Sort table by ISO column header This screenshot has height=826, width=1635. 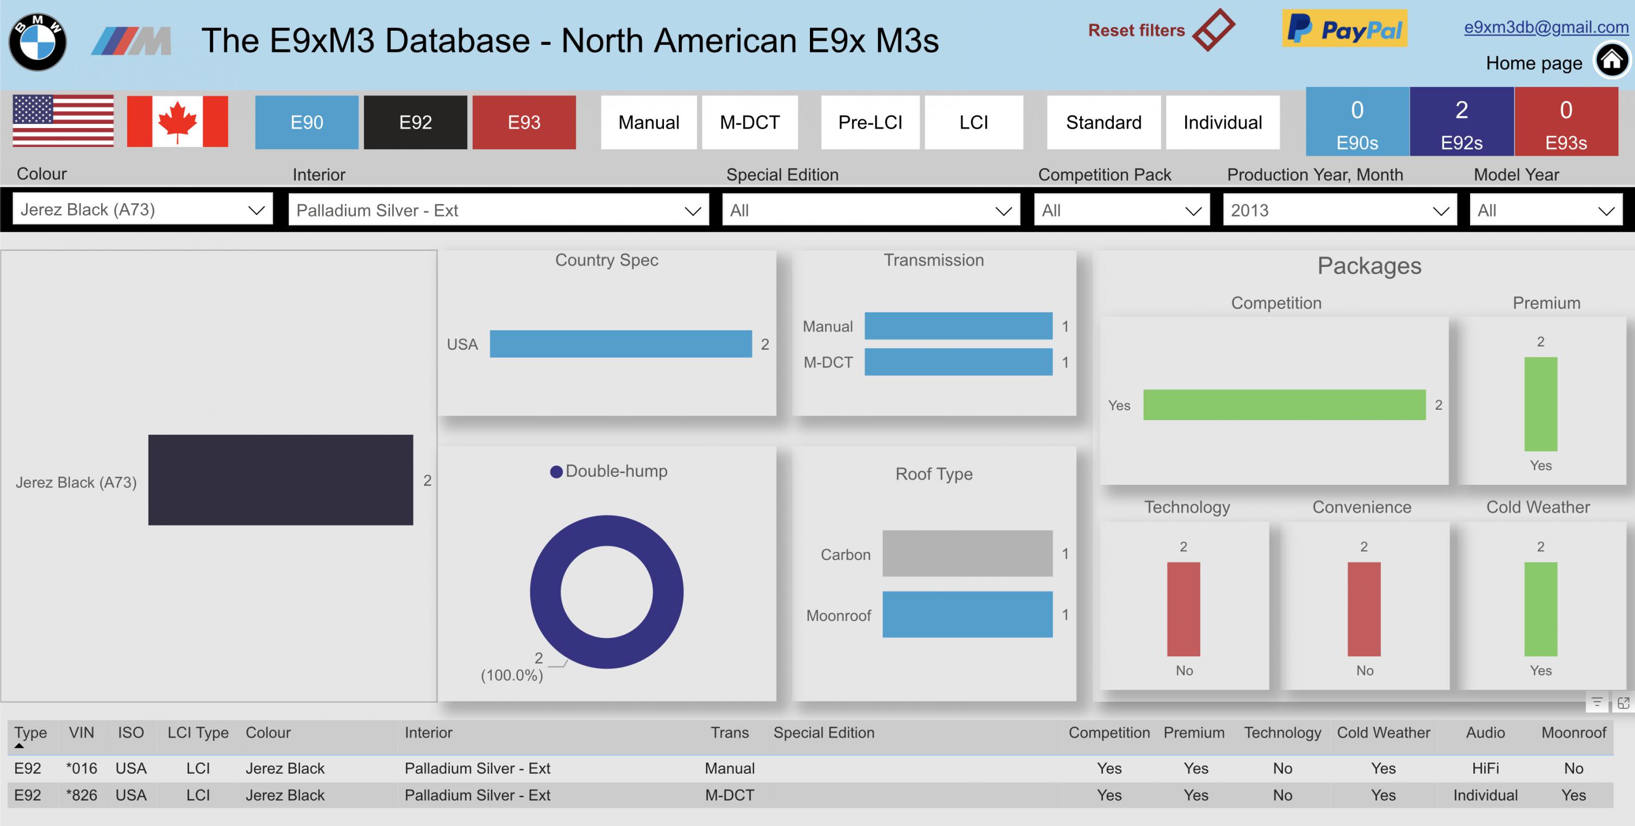pyautogui.click(x=131, y=732)
